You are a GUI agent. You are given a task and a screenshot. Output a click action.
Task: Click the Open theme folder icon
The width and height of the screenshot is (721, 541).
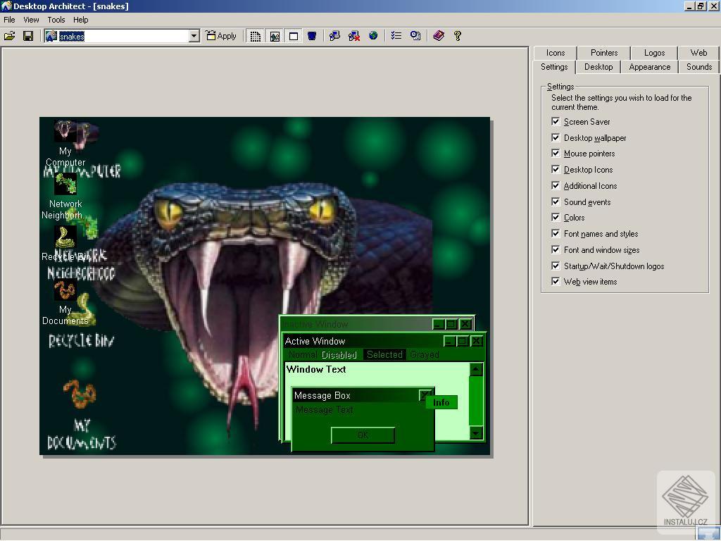click(x=10, y=36)
